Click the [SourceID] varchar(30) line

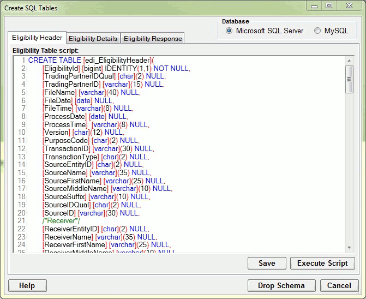[91, 213]
